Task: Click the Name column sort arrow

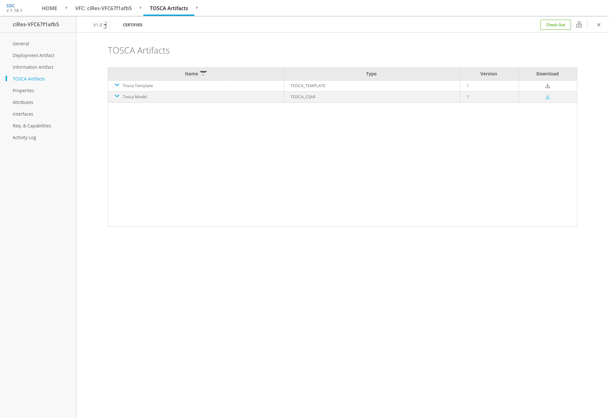Action: [203, 74]
